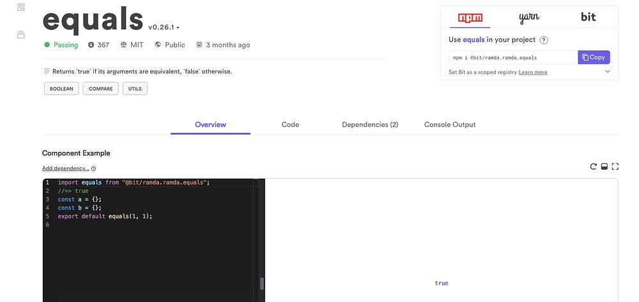Open the Learn more link
Screen dimensions: 639x302
pos(533,72)
